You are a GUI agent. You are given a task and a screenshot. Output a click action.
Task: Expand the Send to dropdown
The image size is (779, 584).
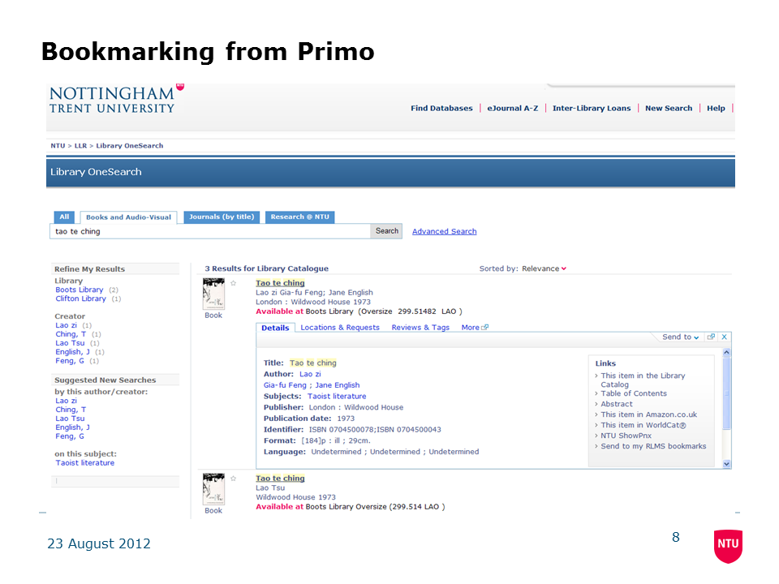coord(680,337)
